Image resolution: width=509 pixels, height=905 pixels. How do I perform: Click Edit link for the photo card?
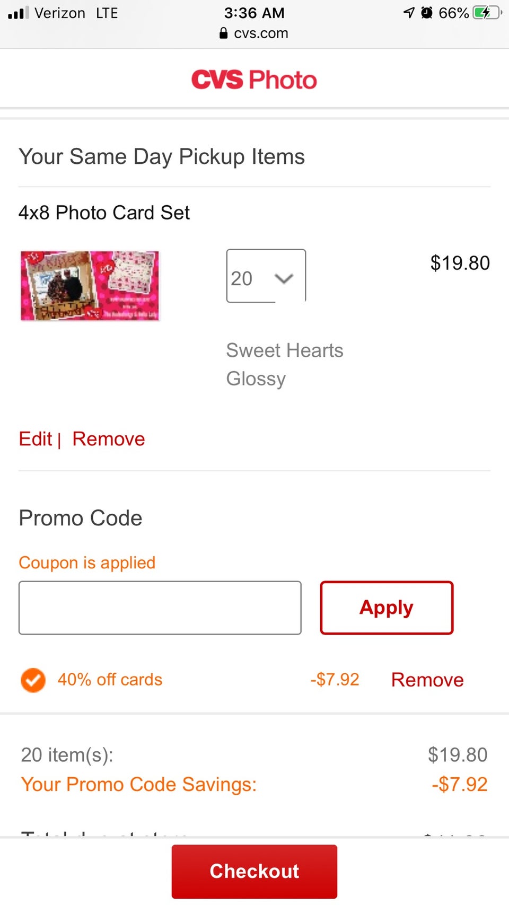(x=36, y=439)
